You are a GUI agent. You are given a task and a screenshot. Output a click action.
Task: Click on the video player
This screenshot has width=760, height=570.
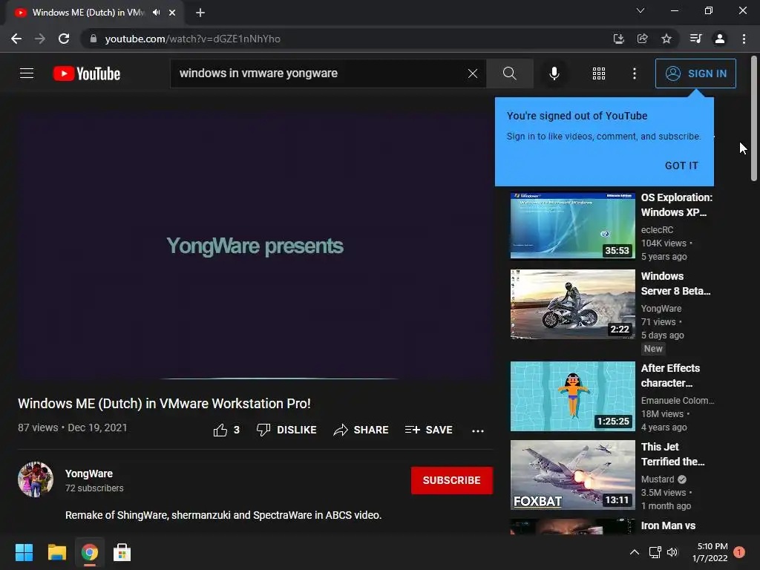(255, 246)
